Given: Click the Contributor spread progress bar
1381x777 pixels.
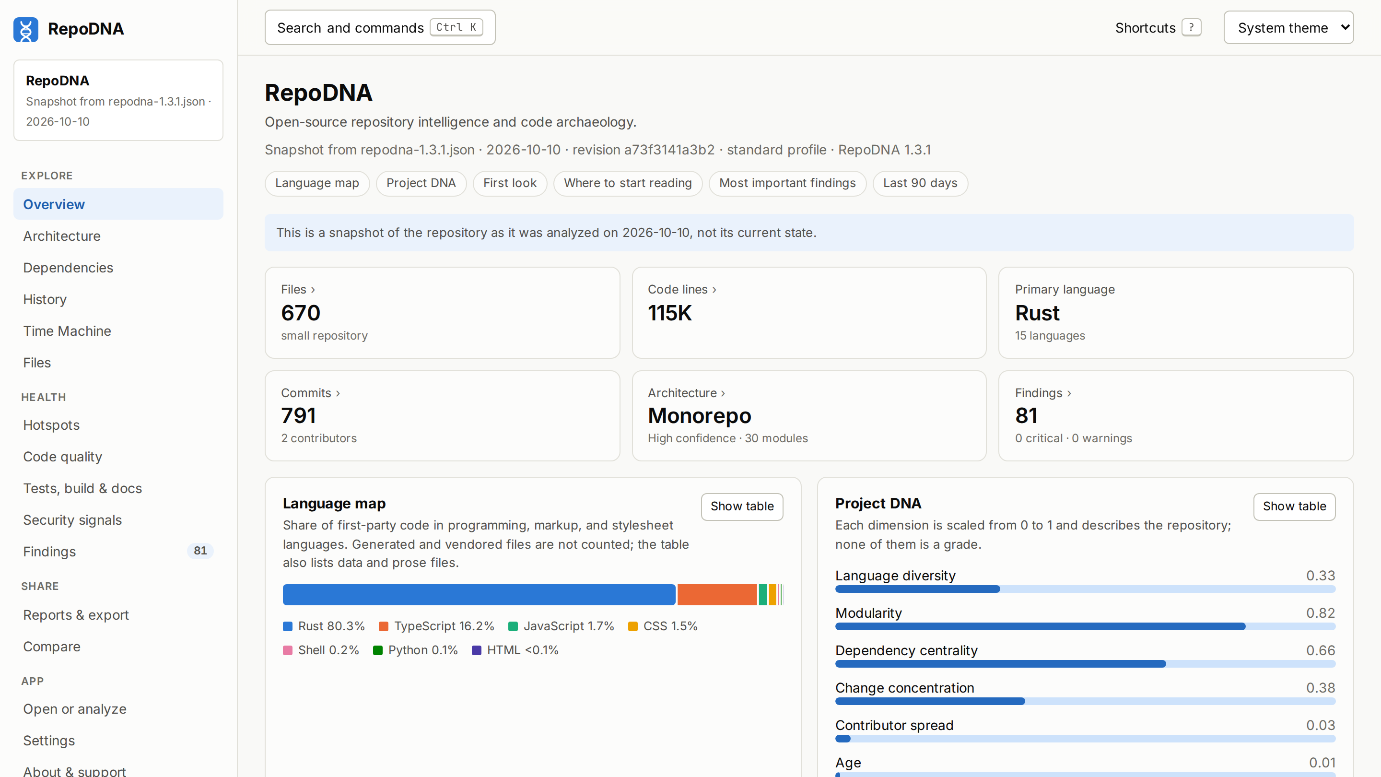Looking at the screenshot, I should [1085, 739].
